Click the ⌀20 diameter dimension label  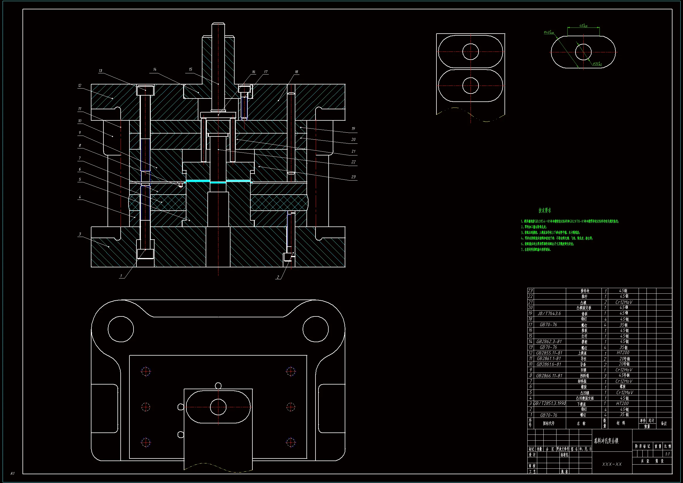point(597,64)
